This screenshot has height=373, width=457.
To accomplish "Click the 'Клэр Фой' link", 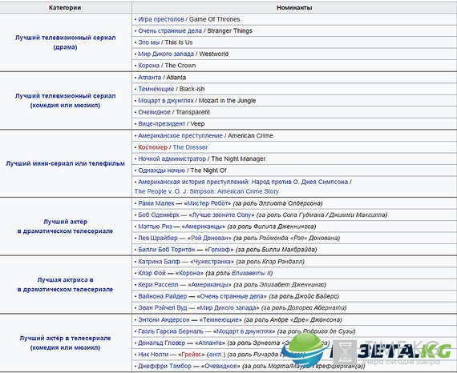I will tap(152, 273).
